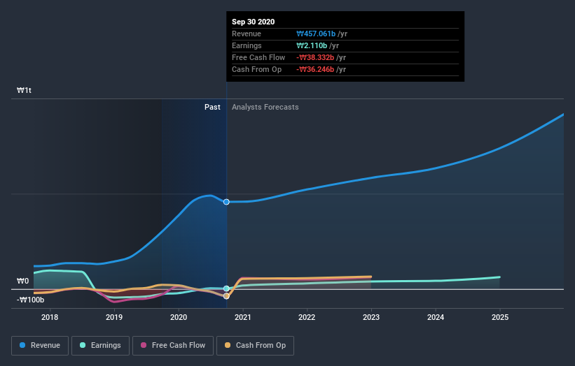
Task: Click the Earnings row label in tooltip
Action: coord(247,45)
